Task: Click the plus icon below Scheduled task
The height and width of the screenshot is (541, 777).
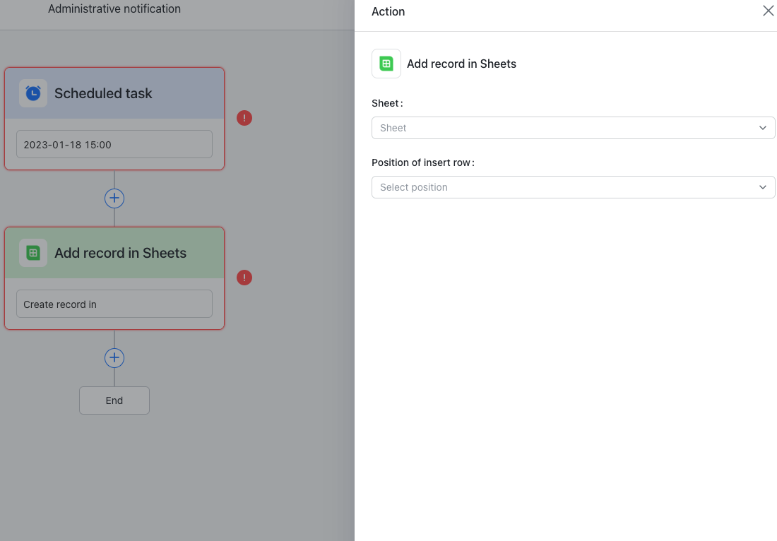Action: (x=114, y=198)
